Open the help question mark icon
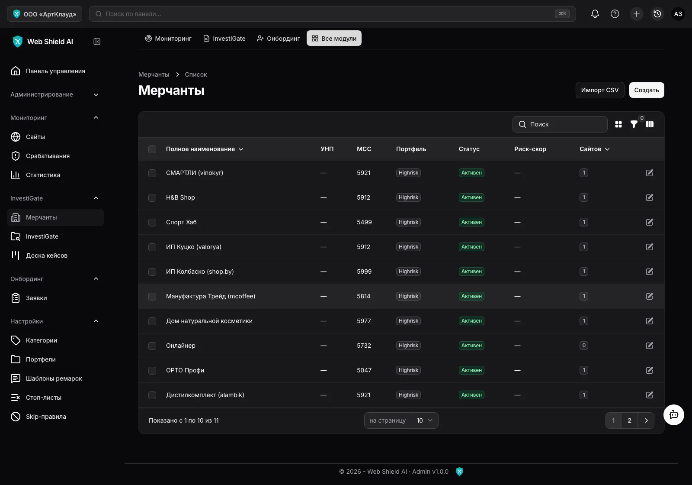 tap(615, 14)
